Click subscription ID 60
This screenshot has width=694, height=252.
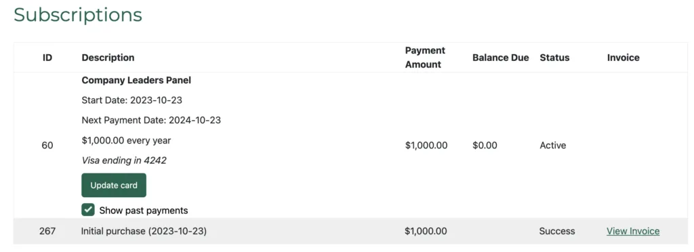point(47,145)
